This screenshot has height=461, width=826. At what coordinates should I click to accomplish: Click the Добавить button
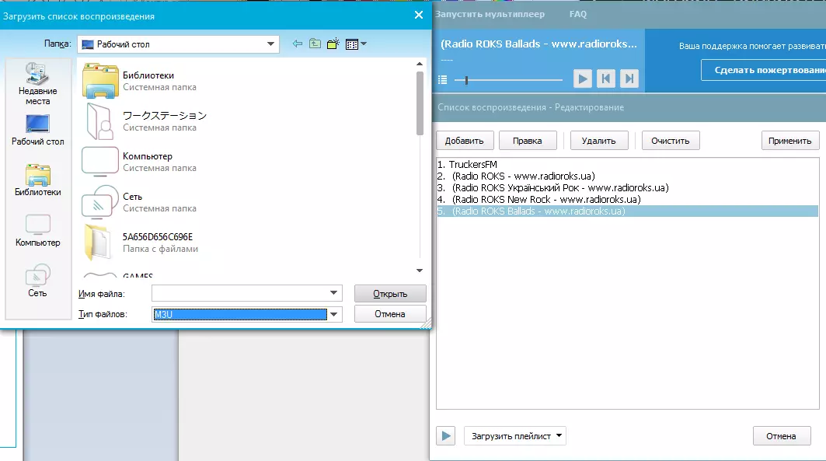464,141
